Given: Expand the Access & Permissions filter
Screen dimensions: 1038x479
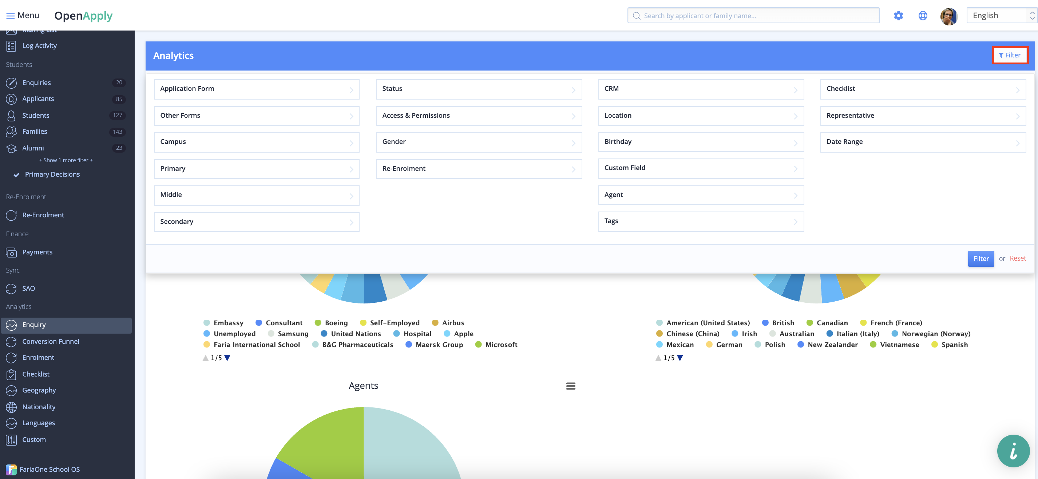Looking at the screenshot, I should click(x=479, y=116).
